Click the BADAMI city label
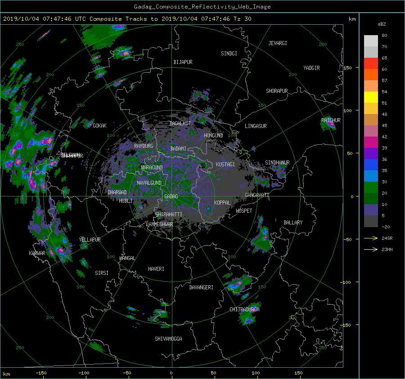Viewport: 405px width, 379px height. pos(178,149)
